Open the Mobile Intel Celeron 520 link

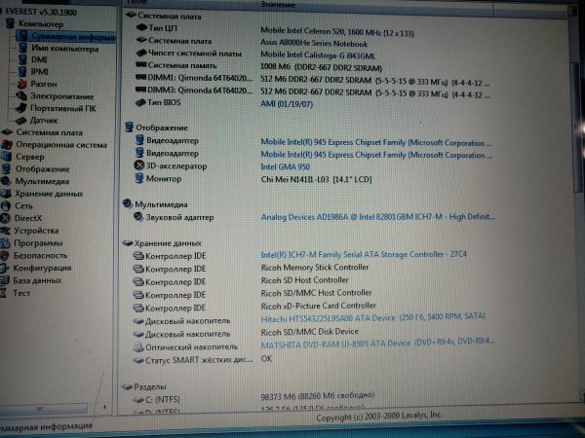pos(333,29)
